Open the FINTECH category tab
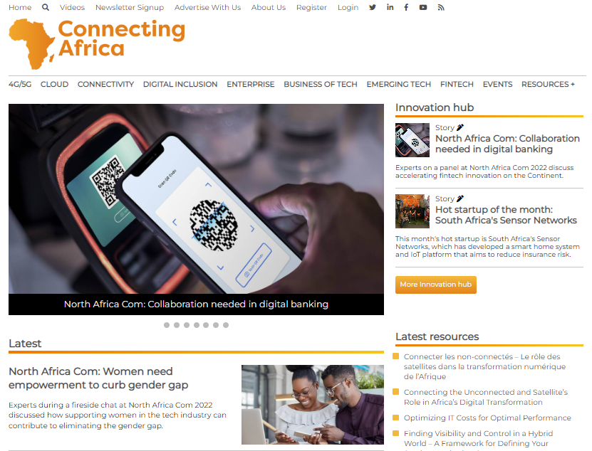The height and width of the screenshot is (451, 592). coord(457,84)
